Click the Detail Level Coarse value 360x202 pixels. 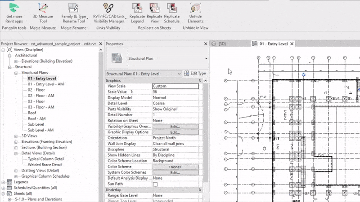[175, 103]
